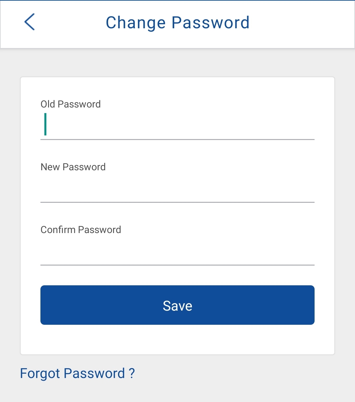
Task: Tap the back arrow icon
Action: coord(30,22)
